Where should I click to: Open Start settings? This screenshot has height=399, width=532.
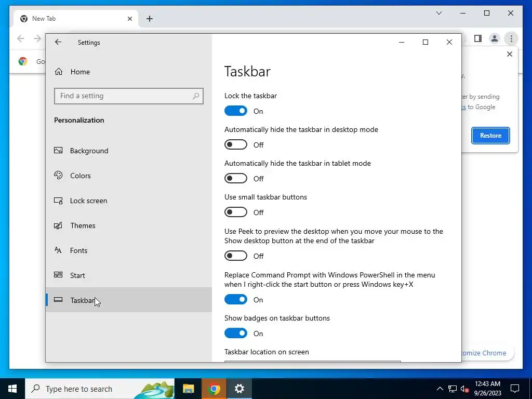coord(129,275)
